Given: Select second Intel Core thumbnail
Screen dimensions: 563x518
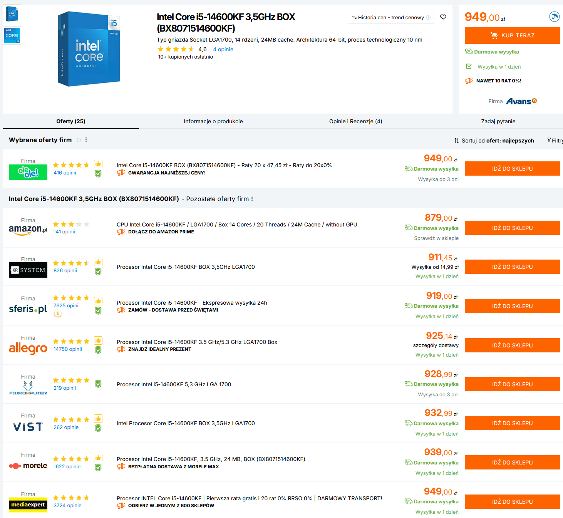Looking at the screenshot, I should pos(12,36).
